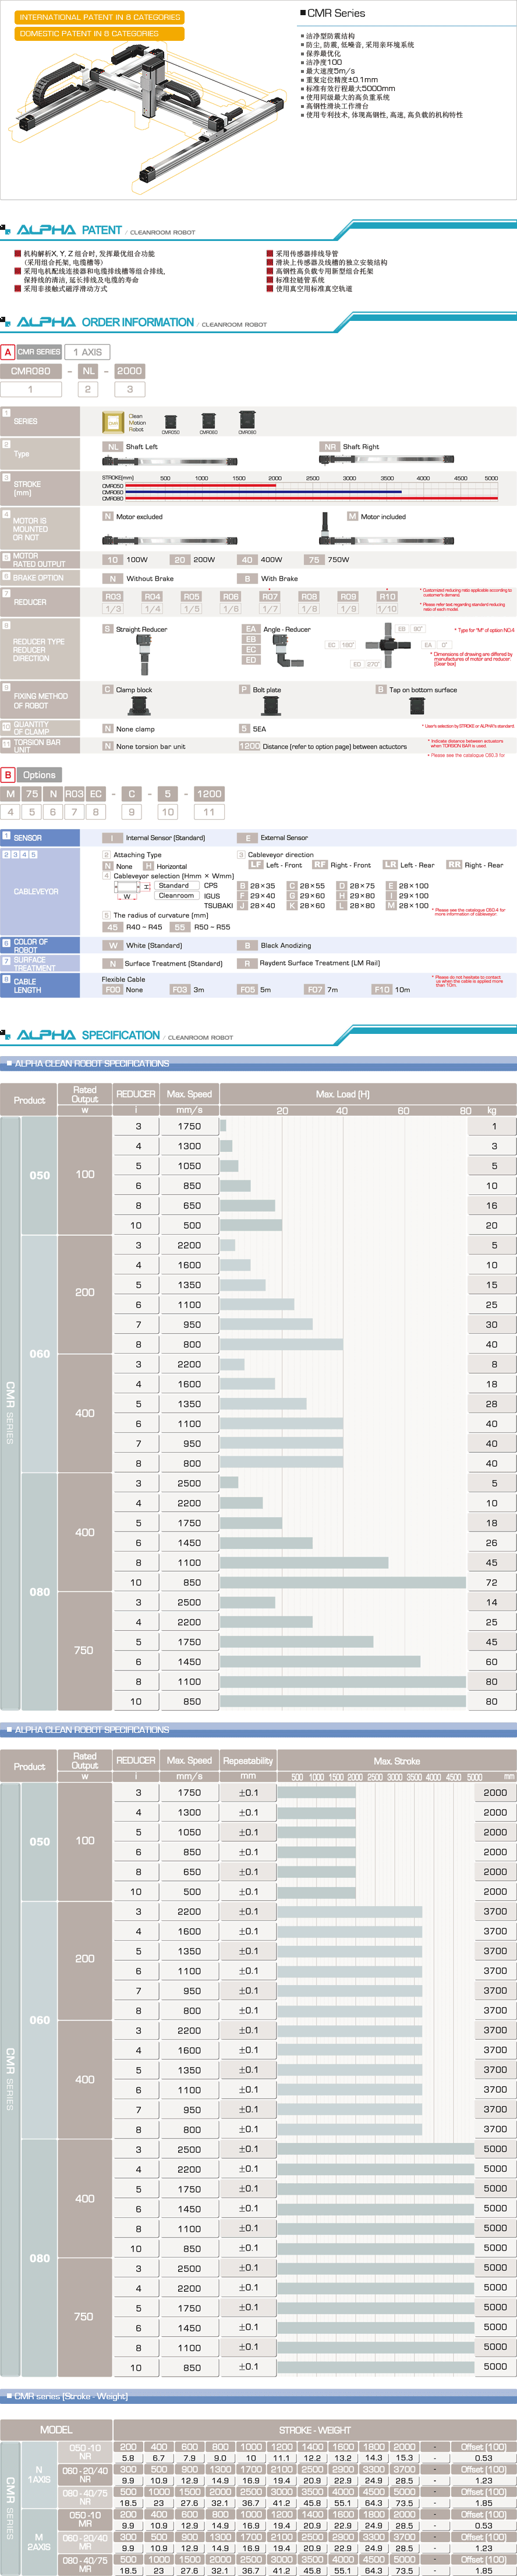Click the tap on bottom surface image
The image size is (517, 2576).
click(417, 706)
